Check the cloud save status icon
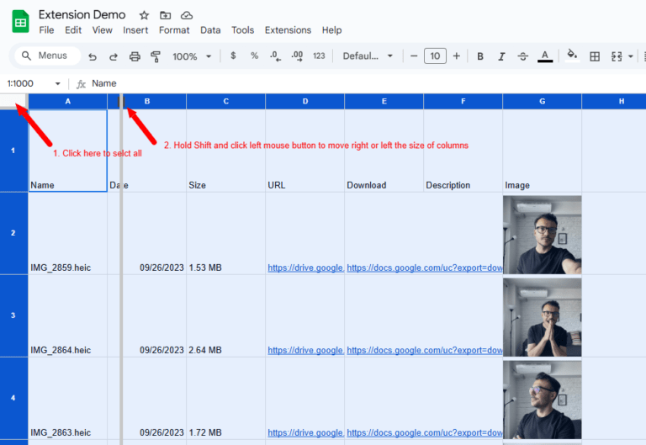 (x=187, y=15)
